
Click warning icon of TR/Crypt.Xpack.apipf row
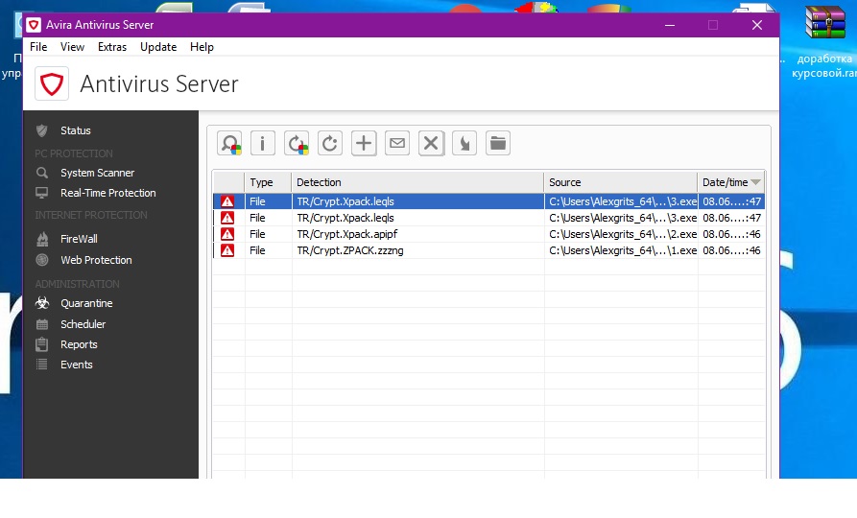tap(227, 234)
